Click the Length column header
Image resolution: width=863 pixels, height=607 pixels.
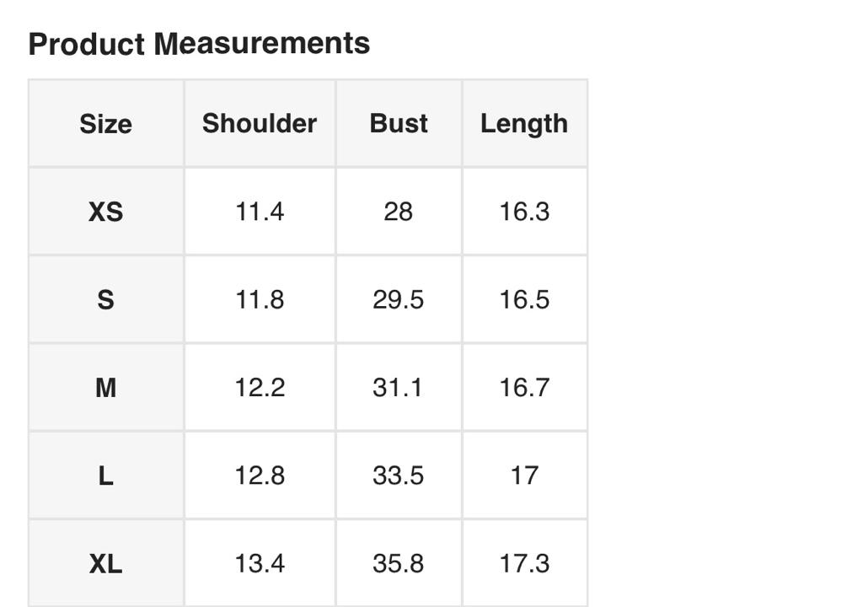point(524,124)
